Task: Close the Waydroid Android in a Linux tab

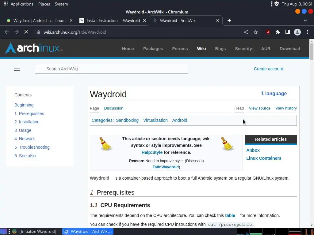Action: pyautogui.click(x=71, y=21)
